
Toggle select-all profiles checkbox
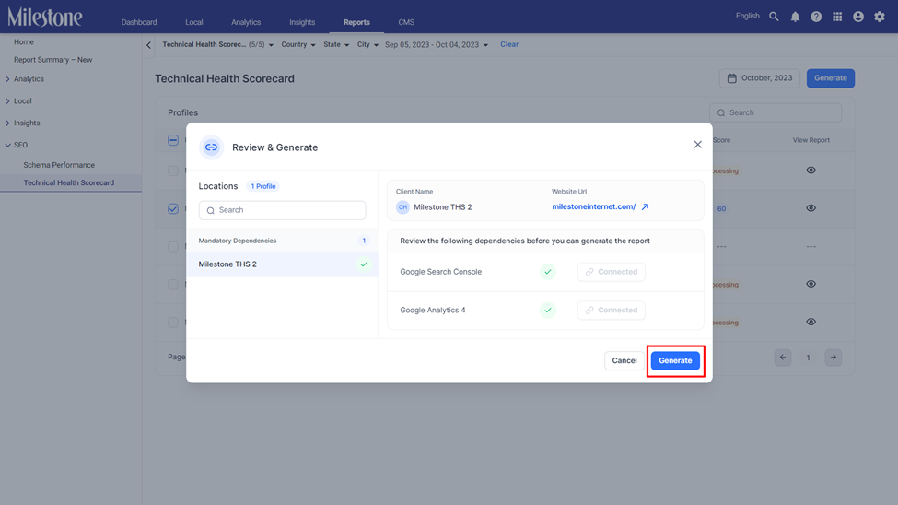[x=173, y=140]
